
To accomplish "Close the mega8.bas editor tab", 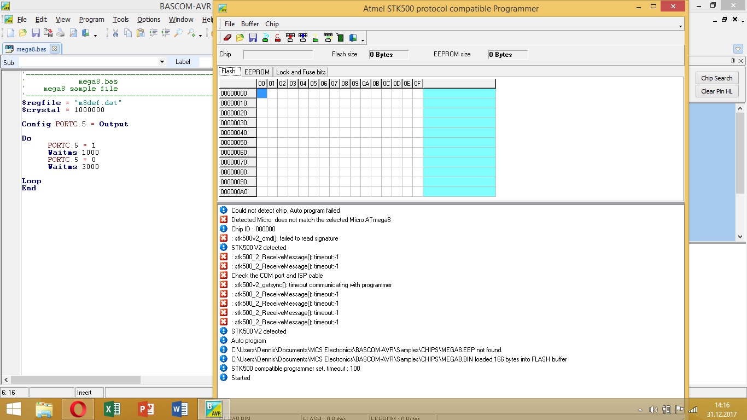I will click(54, 49).
